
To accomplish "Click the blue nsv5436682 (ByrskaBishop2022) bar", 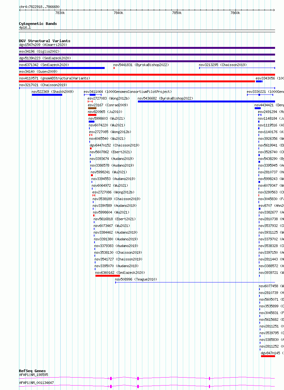I will coord(206,101).
